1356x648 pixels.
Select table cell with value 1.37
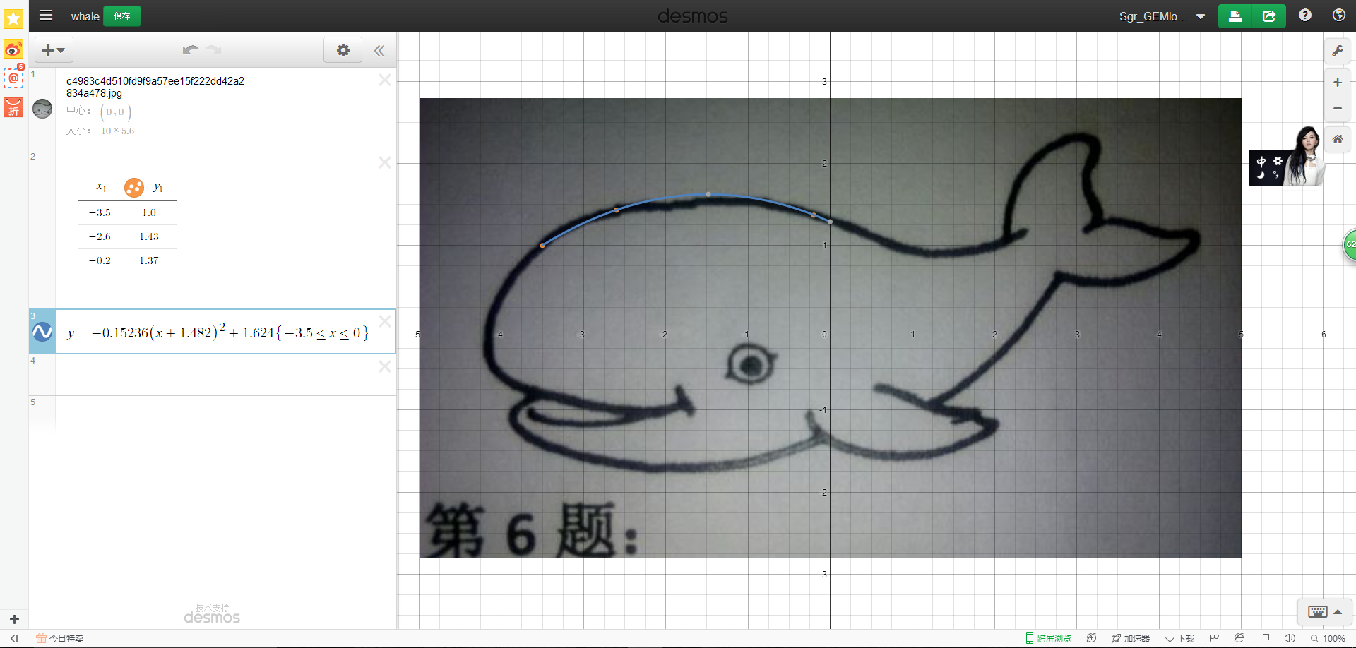pos(149,260)
